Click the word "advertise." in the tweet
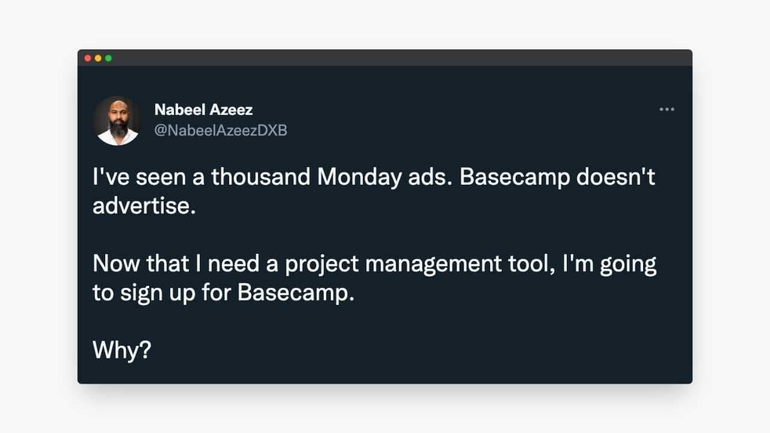 (x=144, y=206)
